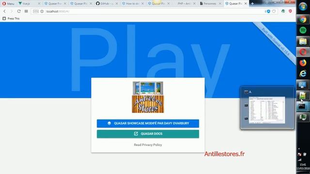Click the Antilles Stores logo image
Viewport: 310px width, 174px height.
coord(148,97)
